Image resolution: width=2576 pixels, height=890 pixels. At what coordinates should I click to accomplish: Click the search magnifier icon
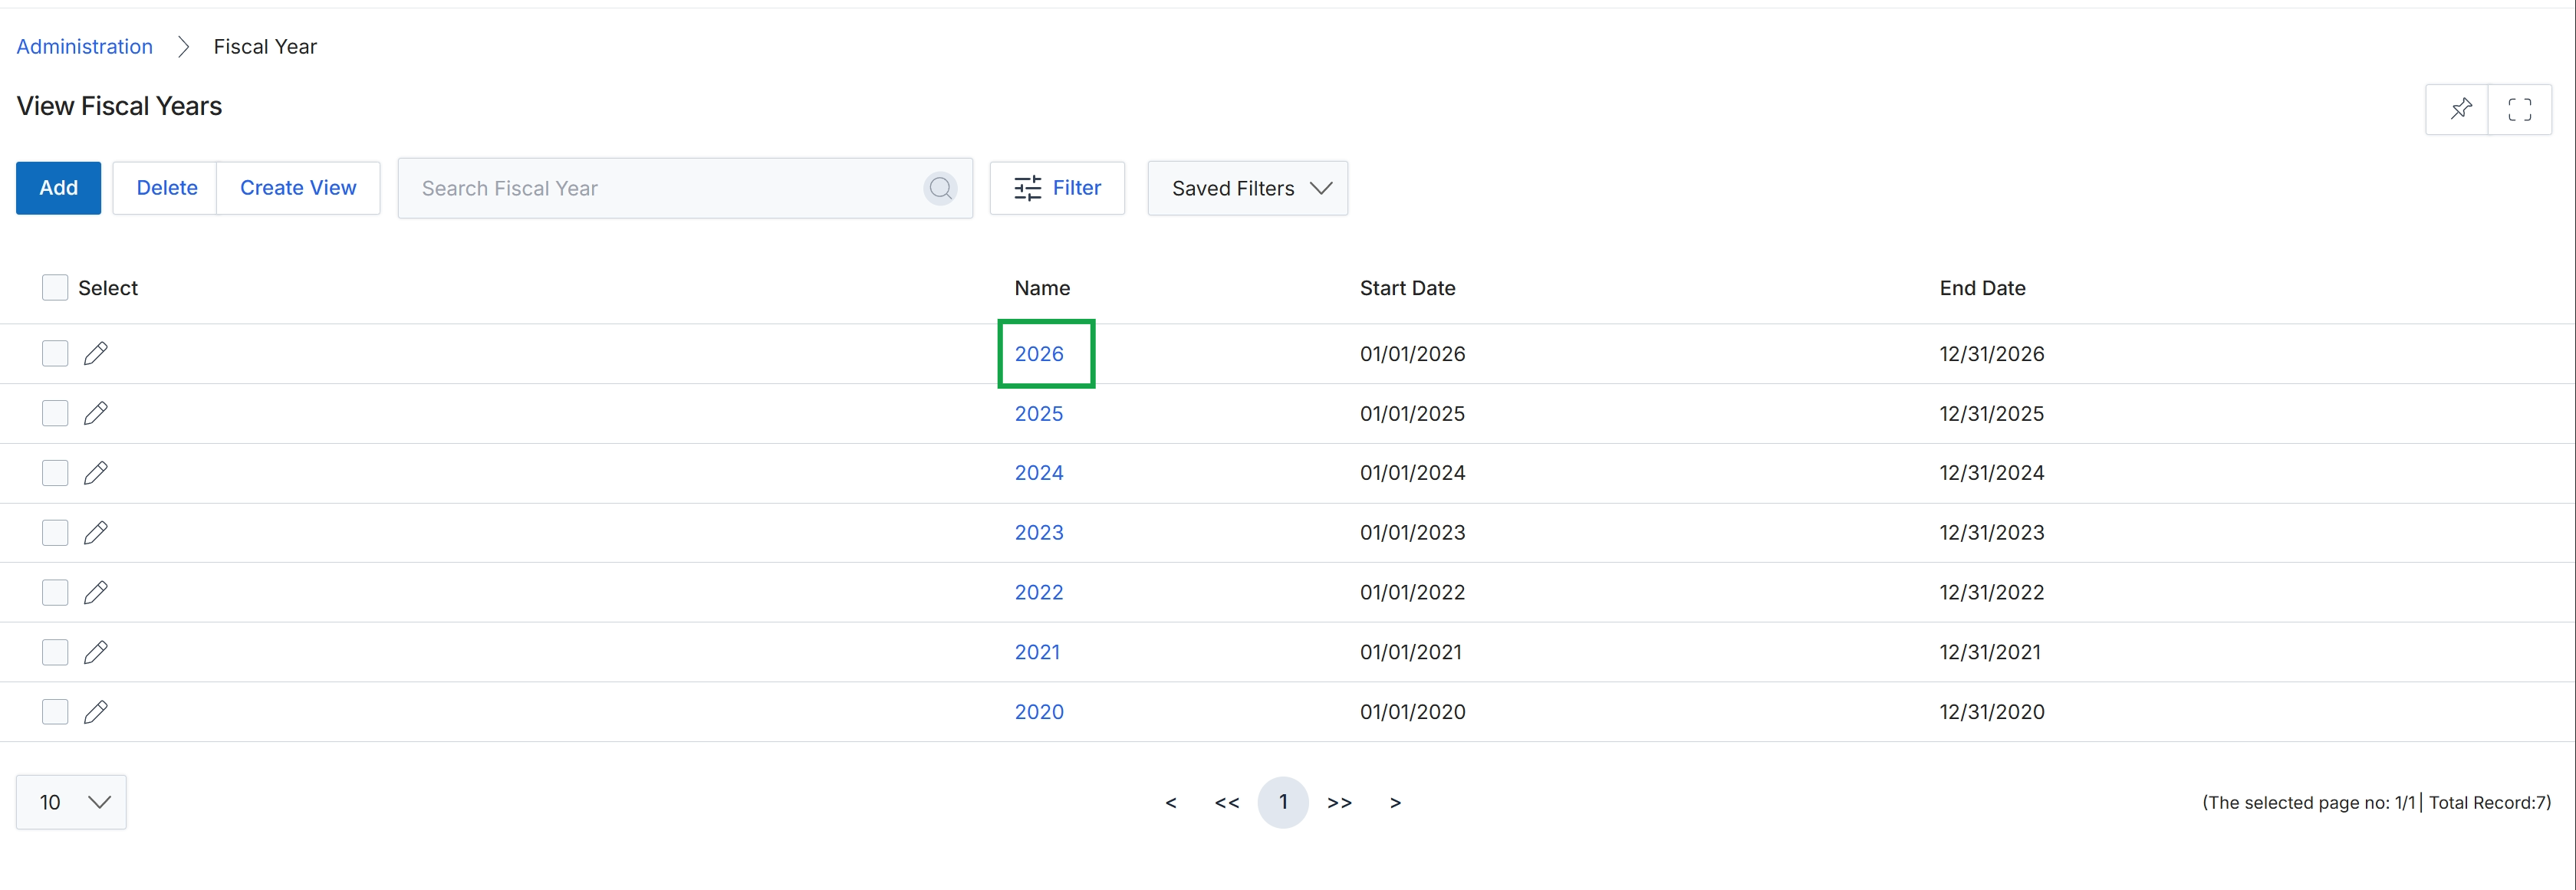(940, 188)
